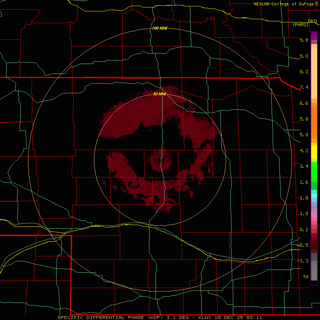Click the 5.8 value on color scale
This screenshot has height=320, width=320.
(304, 119)
